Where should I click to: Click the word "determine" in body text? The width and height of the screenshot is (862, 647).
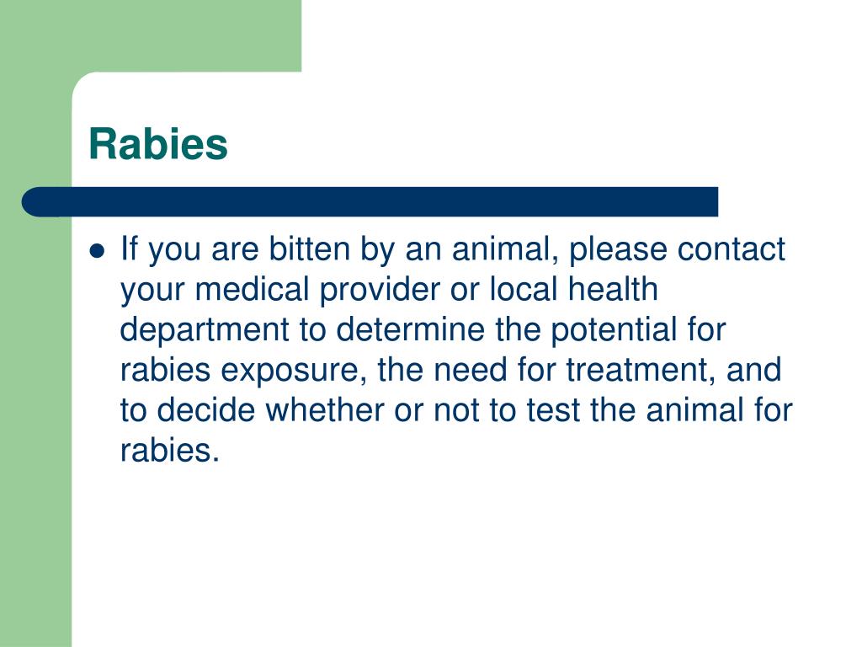click(x=411, y=329)
